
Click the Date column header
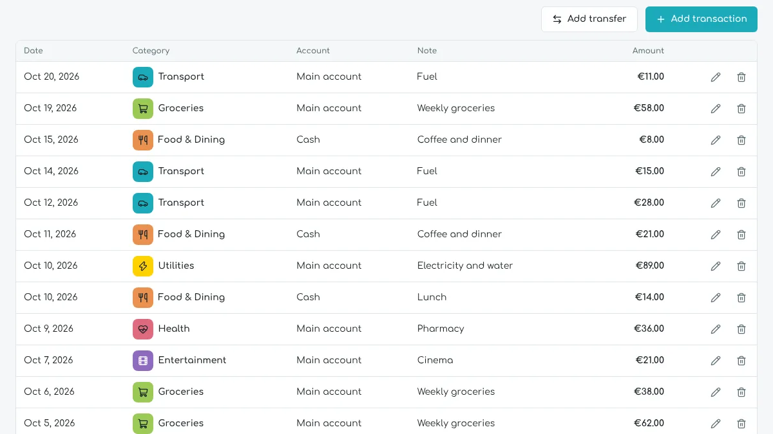(x=33, y=51)
